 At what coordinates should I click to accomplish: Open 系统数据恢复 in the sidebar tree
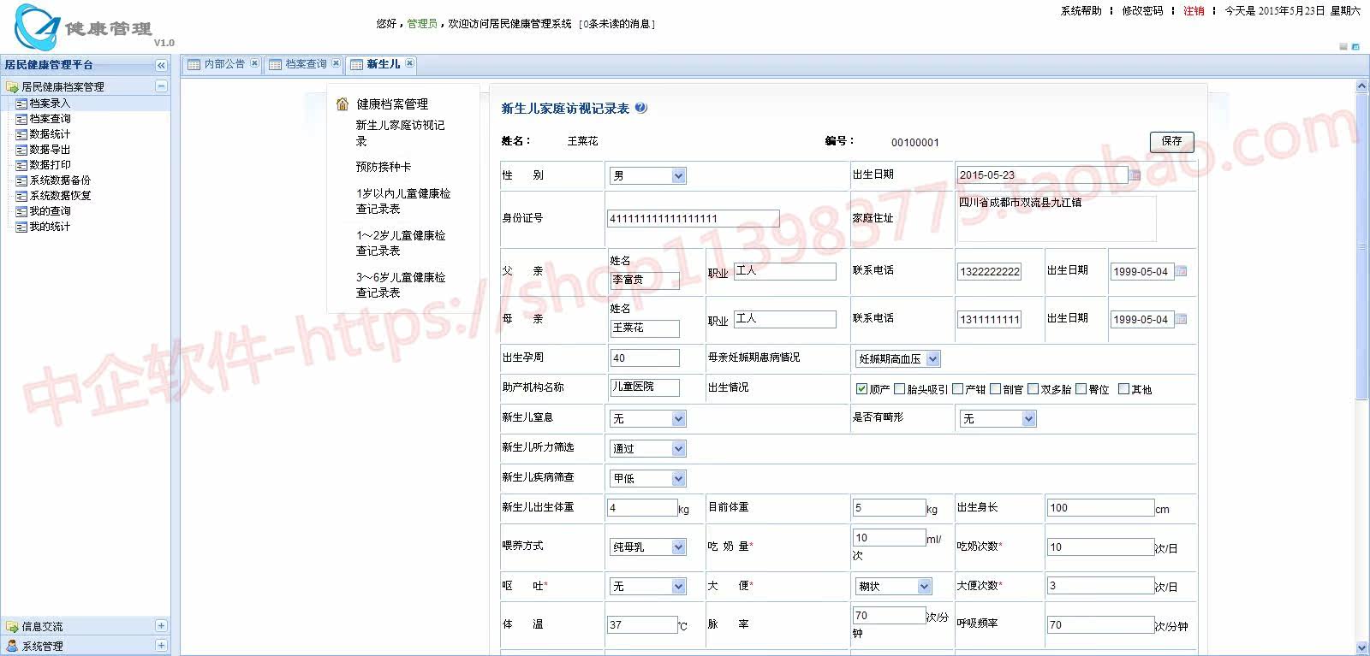(x=60, y=196)
